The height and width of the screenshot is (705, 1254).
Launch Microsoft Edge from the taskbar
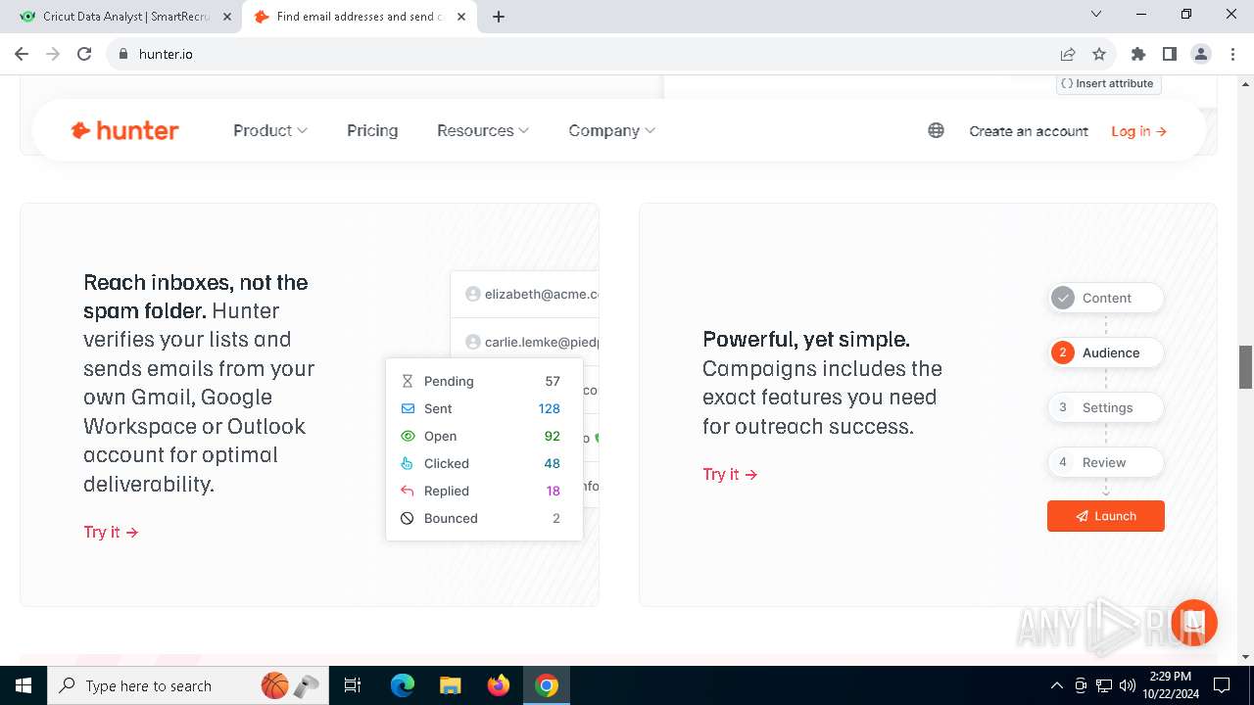(403, 685)
